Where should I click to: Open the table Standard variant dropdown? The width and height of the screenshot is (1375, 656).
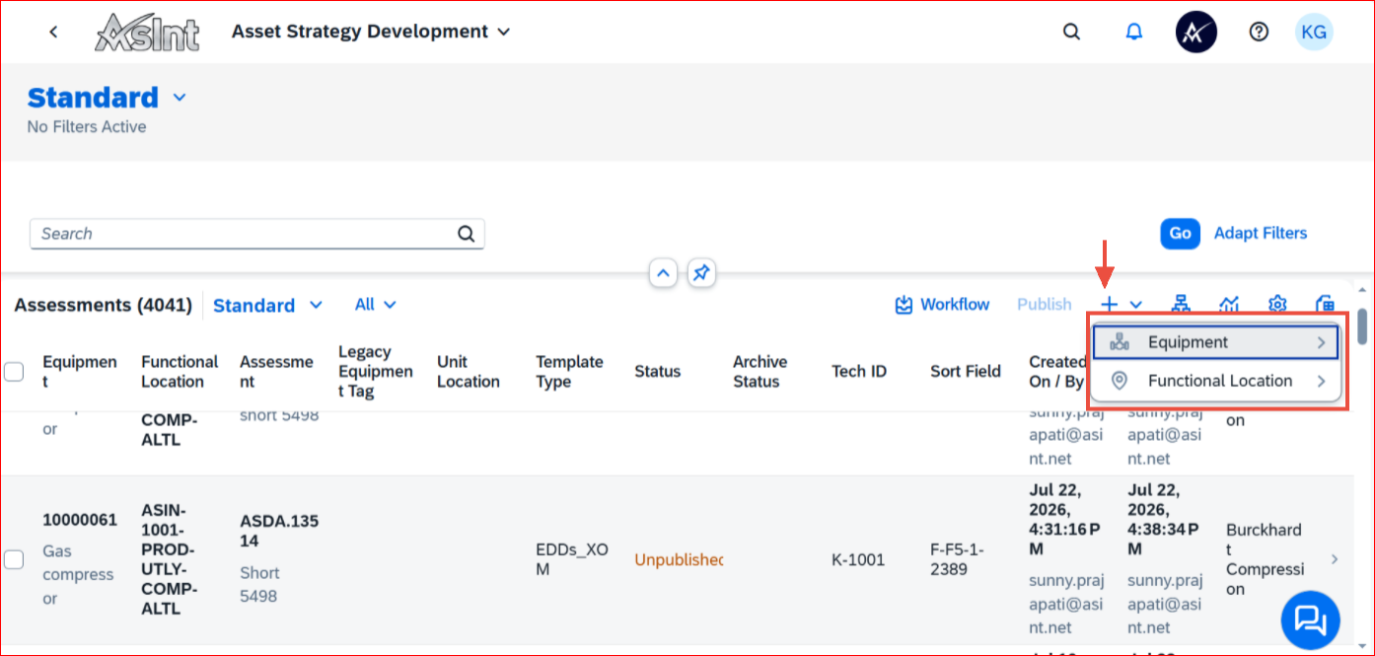[316, 305]
